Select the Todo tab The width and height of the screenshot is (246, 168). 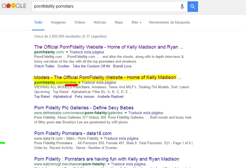38,22
